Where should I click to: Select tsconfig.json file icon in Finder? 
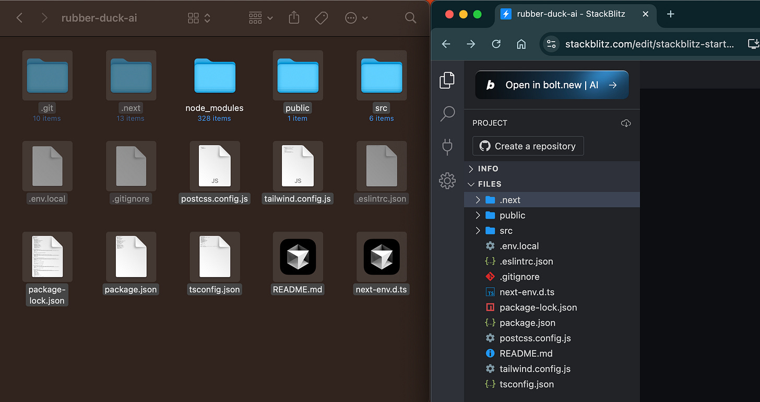(215, 257)
